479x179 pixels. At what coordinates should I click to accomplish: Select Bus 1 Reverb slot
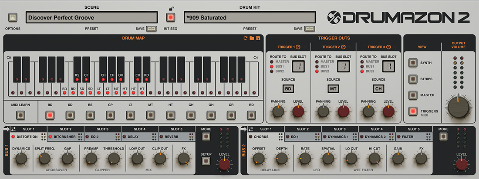coord(177,137)
